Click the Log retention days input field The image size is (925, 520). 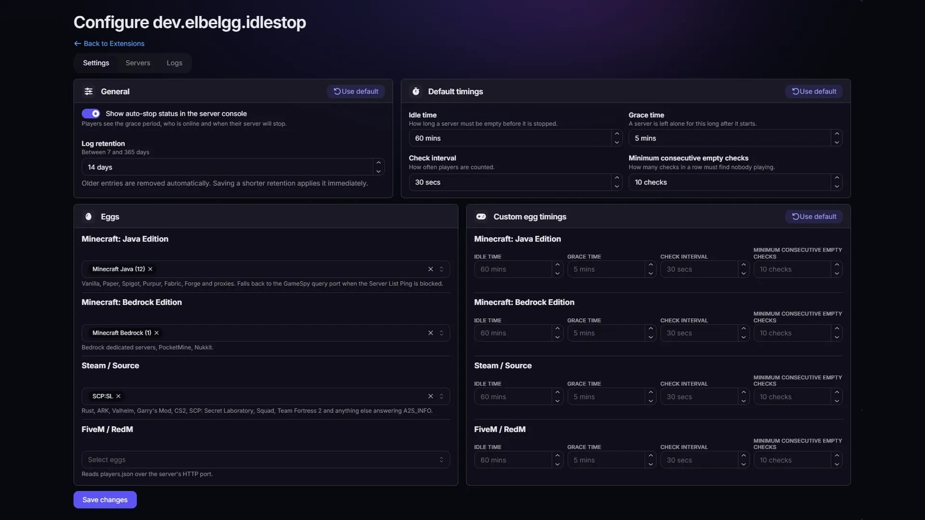point(227,167)
